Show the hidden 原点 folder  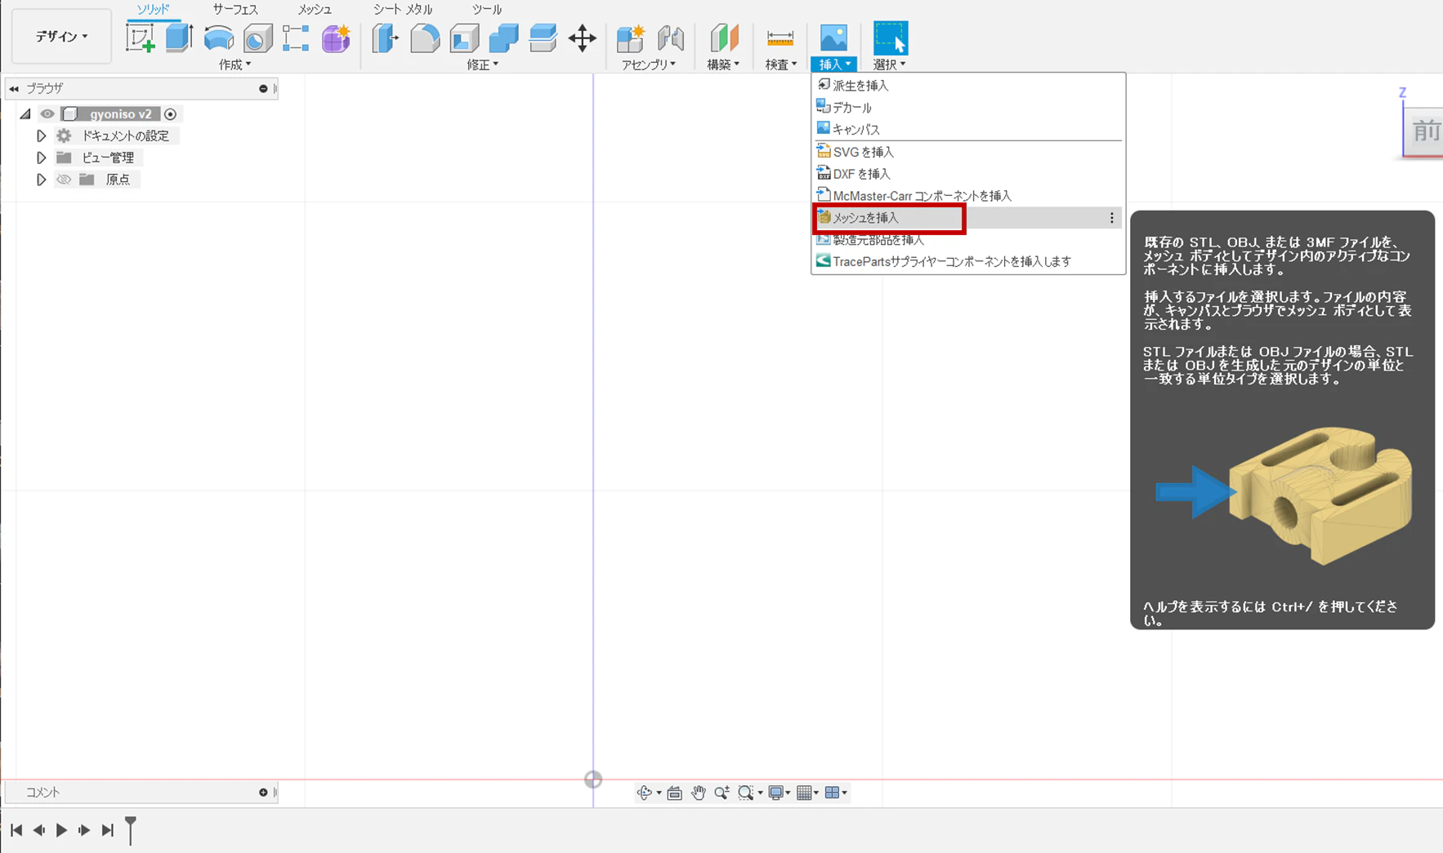pyautogui.click(x=64, y=180)
